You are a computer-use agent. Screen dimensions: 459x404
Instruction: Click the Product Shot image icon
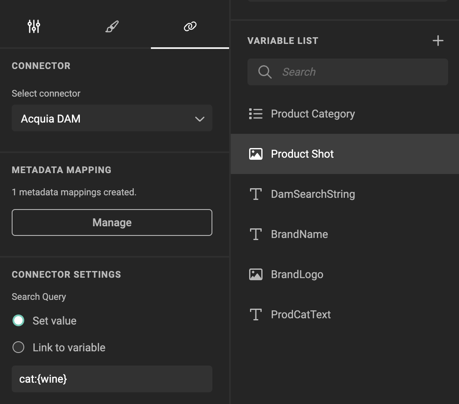(255, 154)
